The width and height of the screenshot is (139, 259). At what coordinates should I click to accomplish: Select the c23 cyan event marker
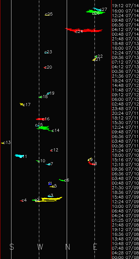coord(46,52)
